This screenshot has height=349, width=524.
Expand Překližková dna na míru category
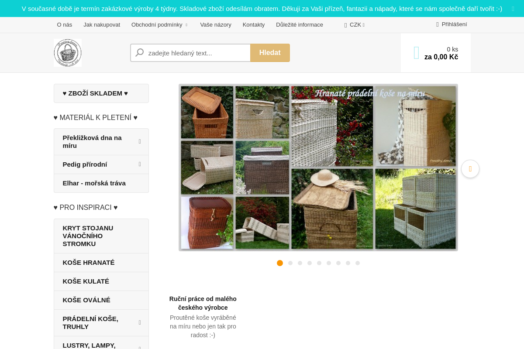tap(140, 141)
